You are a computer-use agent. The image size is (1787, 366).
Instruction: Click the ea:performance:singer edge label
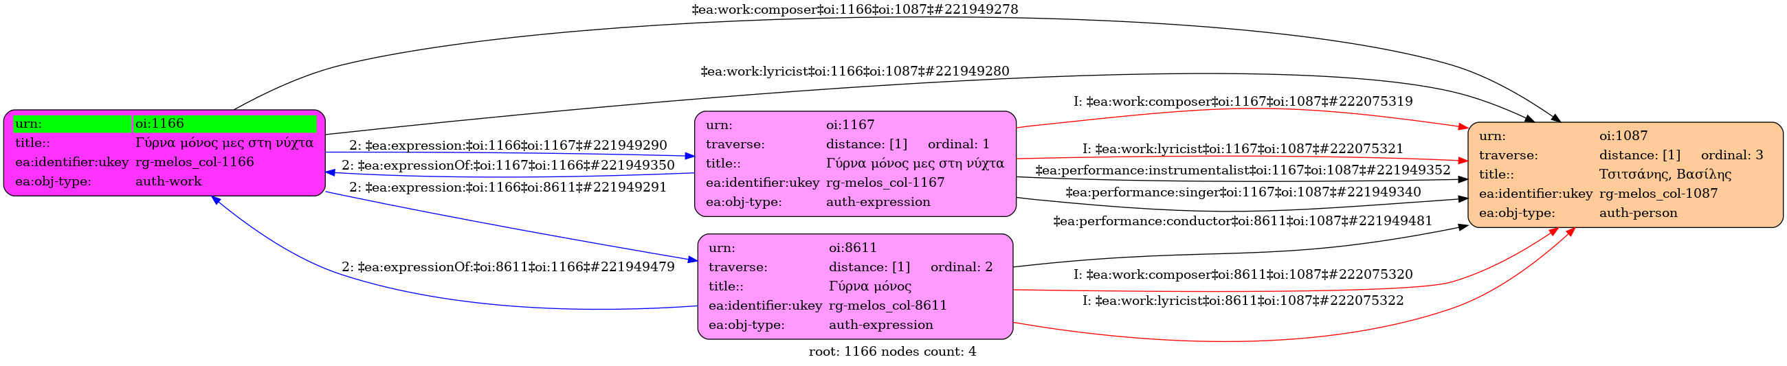[1243, 192]
